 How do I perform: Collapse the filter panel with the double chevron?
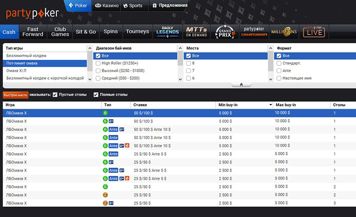pyautogui.click(x=241, y=85)
